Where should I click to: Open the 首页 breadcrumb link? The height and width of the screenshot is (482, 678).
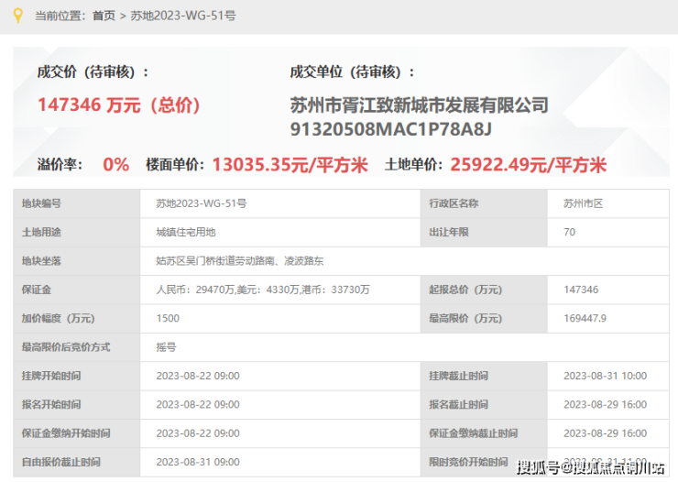tap(104, 16)
